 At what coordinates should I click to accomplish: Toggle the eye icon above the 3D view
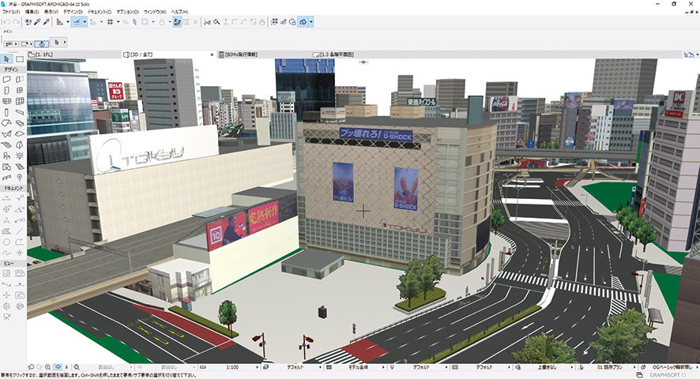click(x=363, y=62)
